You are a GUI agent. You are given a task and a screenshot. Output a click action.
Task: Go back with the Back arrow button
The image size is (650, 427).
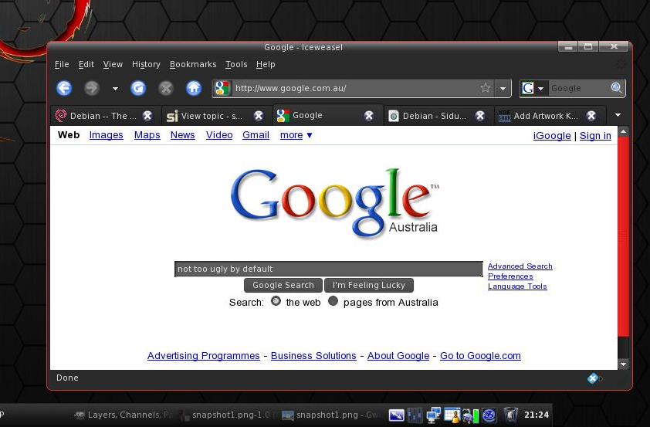[x=64, y=88]
